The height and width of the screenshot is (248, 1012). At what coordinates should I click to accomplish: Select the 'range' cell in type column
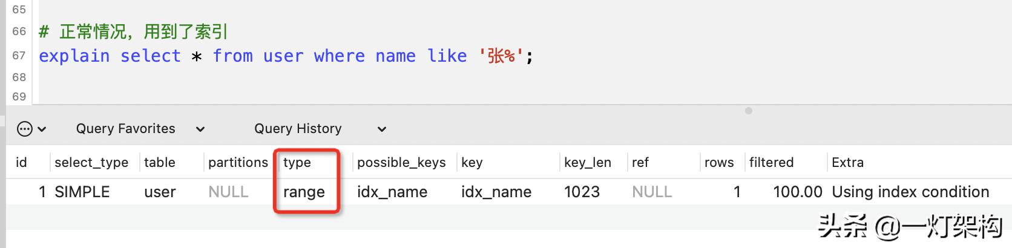304,192
